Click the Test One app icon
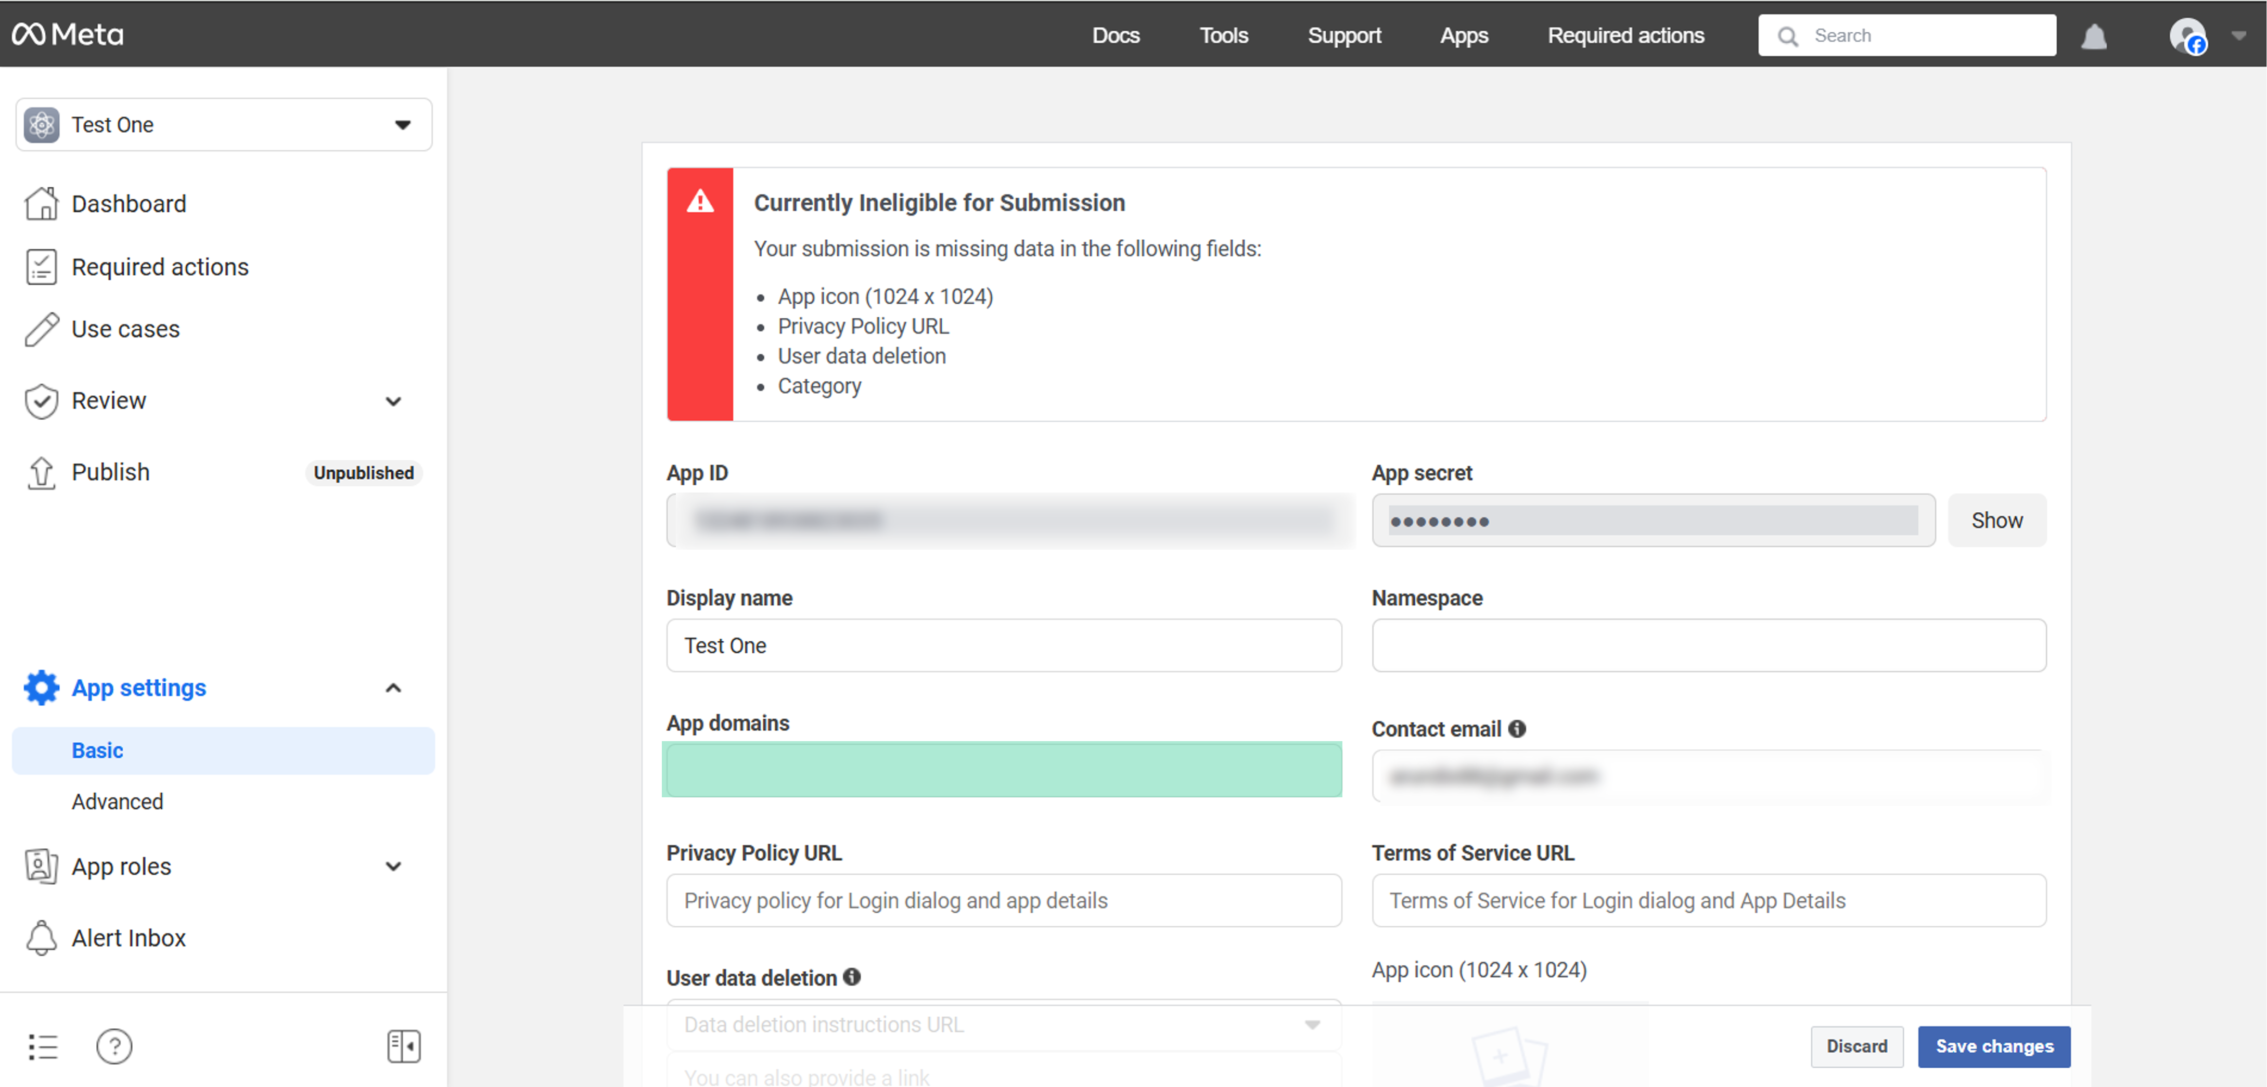The height and width of the screenshot is (1087, 2267). 41,125
